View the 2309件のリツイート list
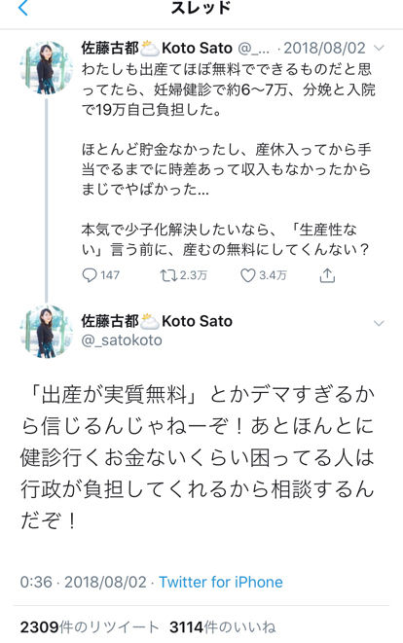 (x=90, y=627)
